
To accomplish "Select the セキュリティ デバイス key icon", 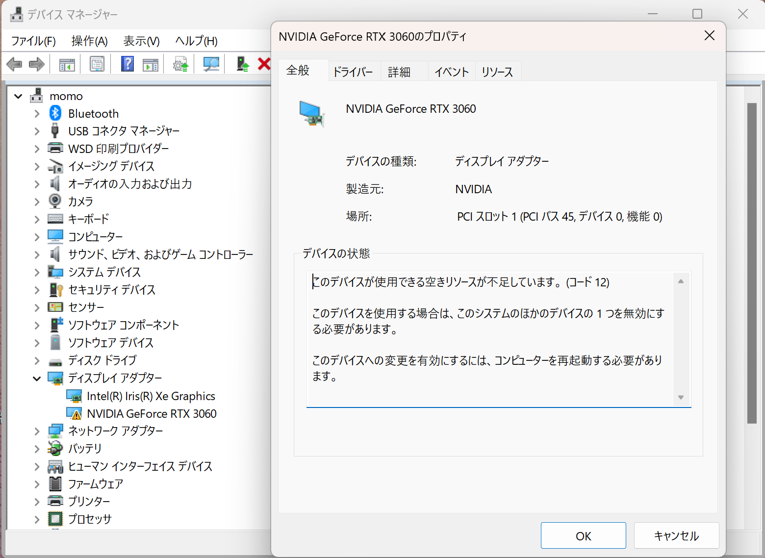I will pos(56,289).
